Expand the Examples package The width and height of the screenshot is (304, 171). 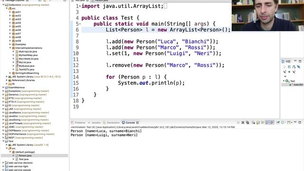coord(10,44)
